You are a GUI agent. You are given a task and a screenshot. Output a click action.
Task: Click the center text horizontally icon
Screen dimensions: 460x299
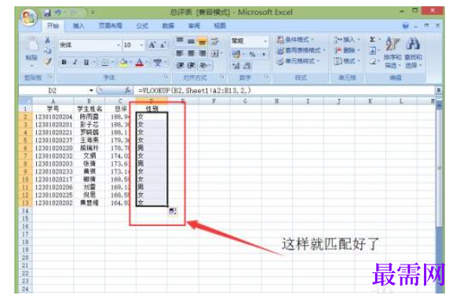(191, 53)
